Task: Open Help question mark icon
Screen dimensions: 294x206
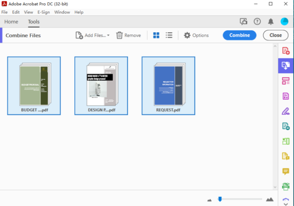Action: (x=257, y=21)
